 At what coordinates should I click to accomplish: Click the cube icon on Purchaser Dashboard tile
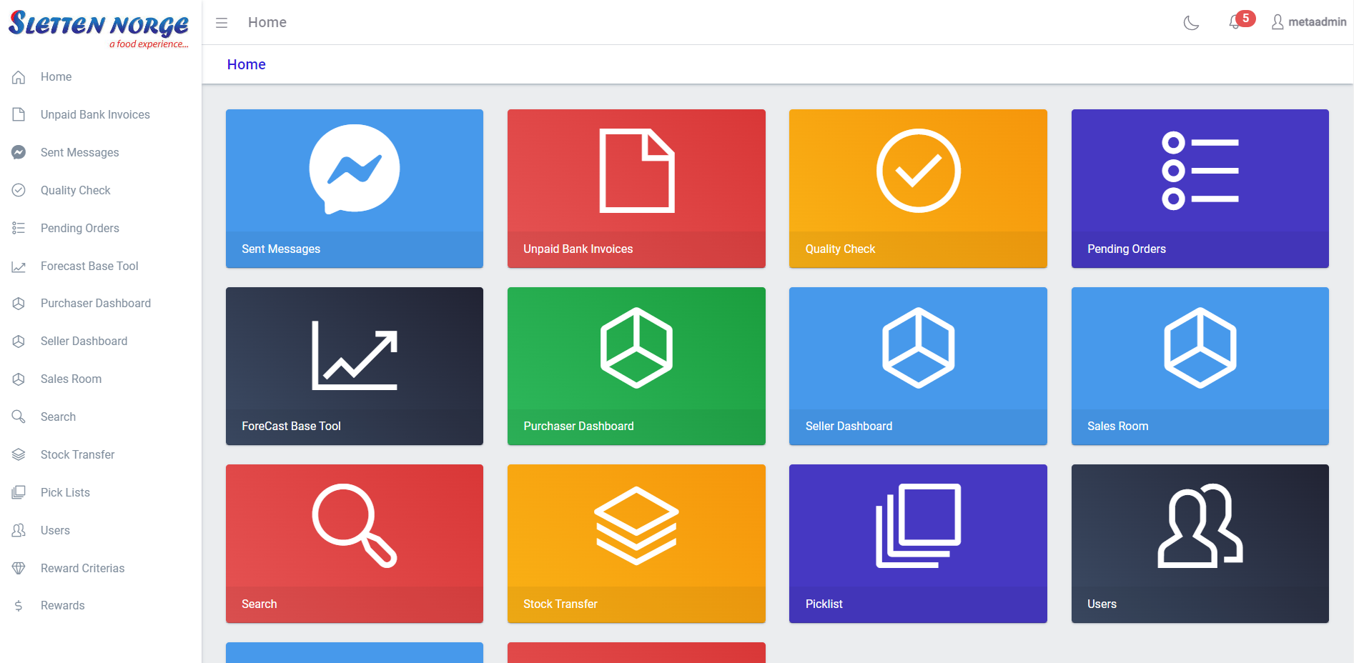point(637,348)
